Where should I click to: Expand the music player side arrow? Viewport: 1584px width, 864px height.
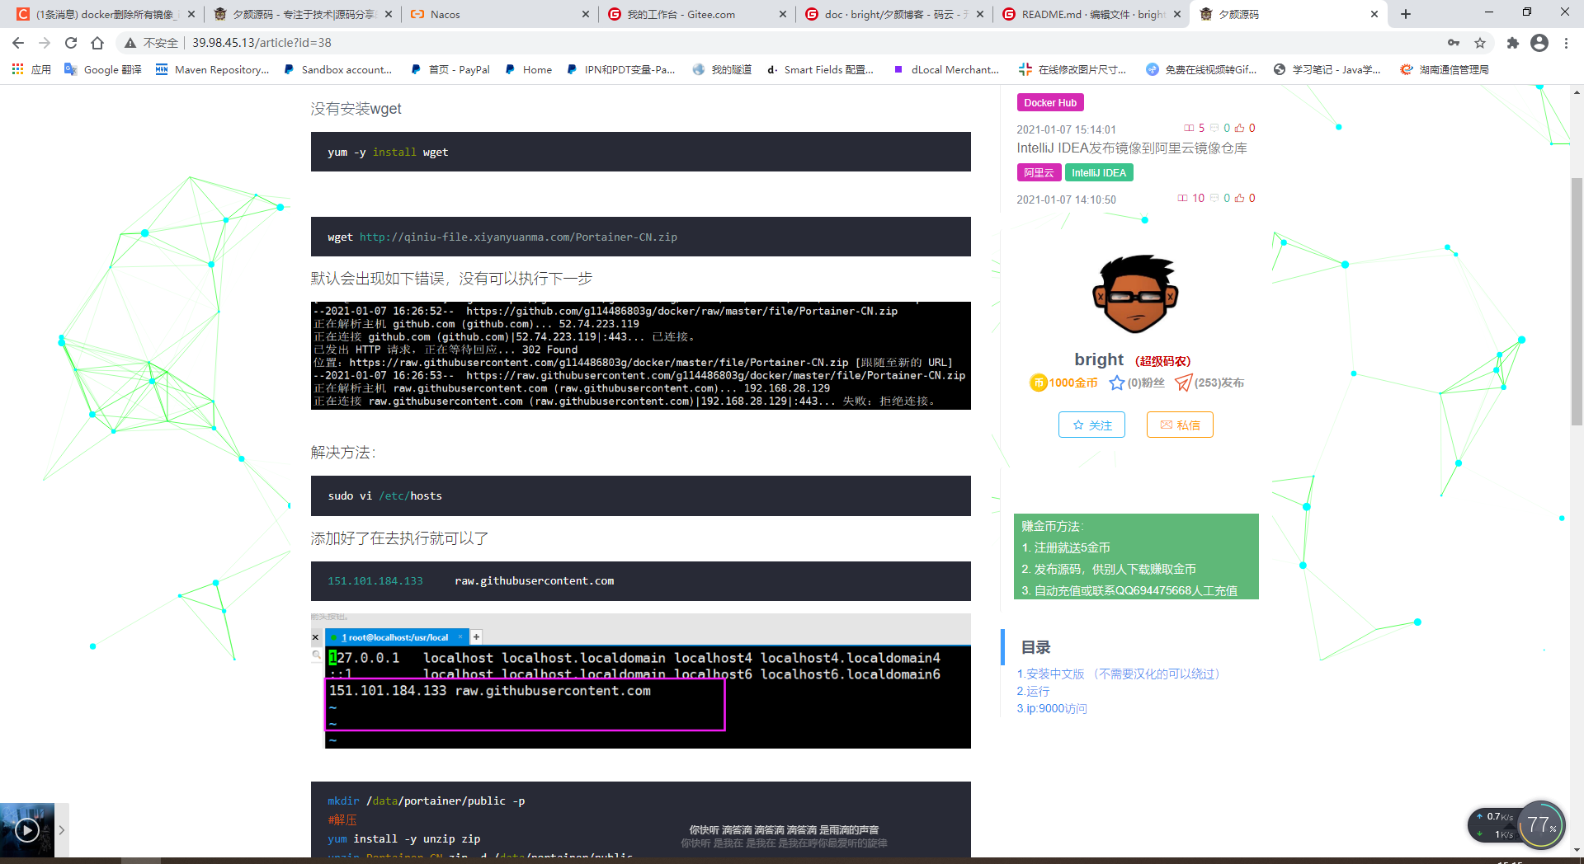[x=62, y=830]
